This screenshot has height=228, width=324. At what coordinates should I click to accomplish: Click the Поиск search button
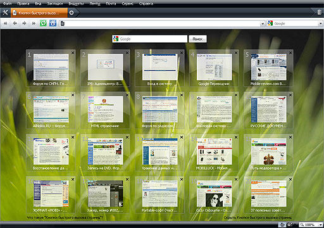tap(197, 39)
